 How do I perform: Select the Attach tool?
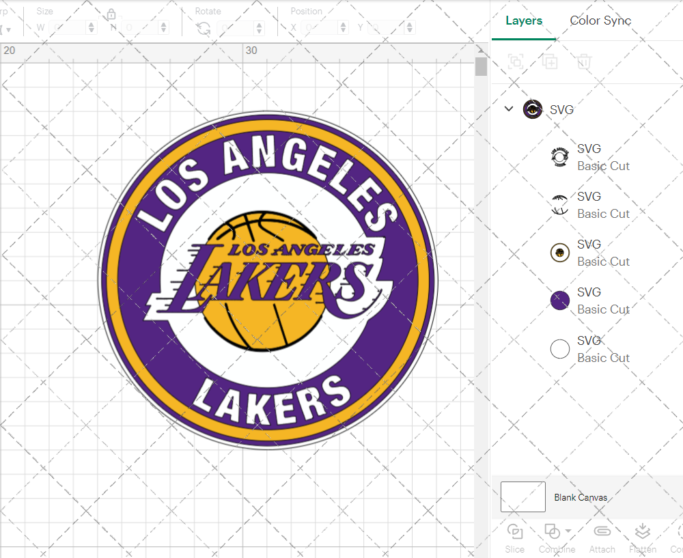click(602, 539)
